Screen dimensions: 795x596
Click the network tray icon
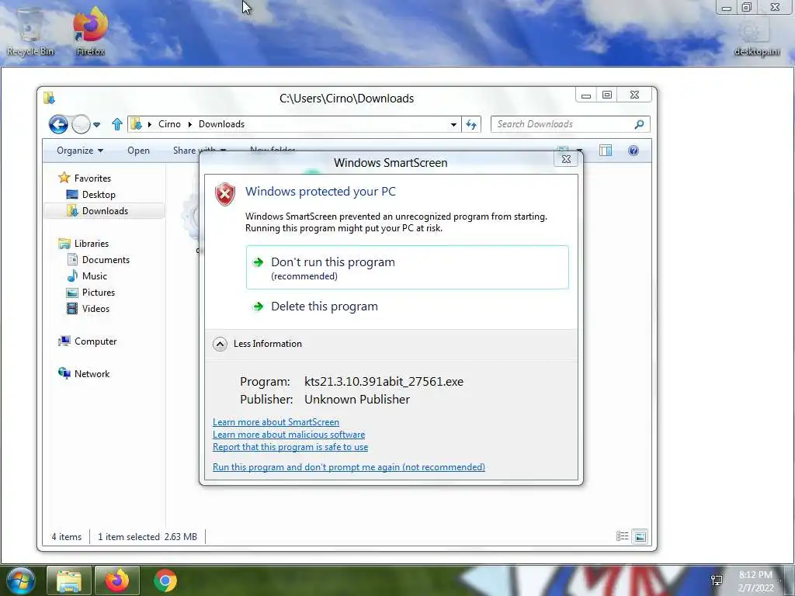(x=717, y=580)
